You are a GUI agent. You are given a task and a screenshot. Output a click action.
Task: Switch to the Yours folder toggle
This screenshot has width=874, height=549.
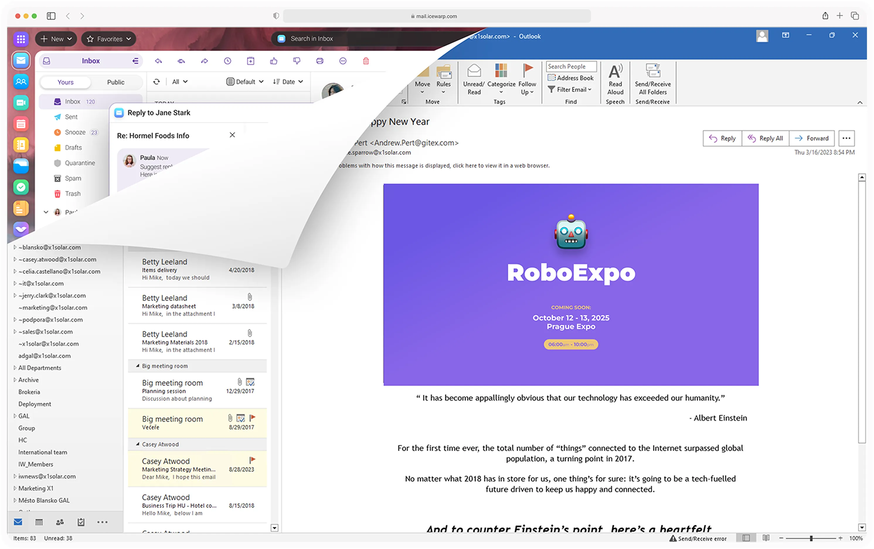pos(66,82)
